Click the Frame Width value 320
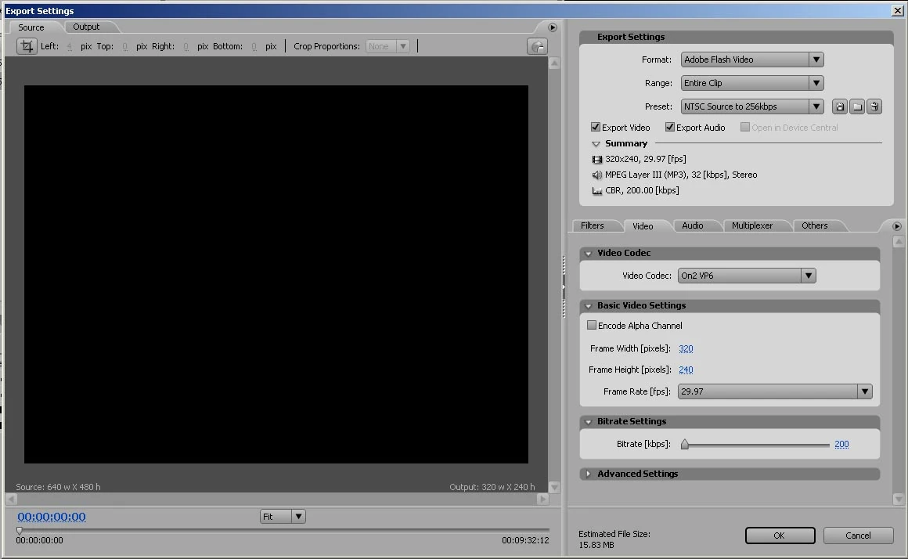 [686, 348]
